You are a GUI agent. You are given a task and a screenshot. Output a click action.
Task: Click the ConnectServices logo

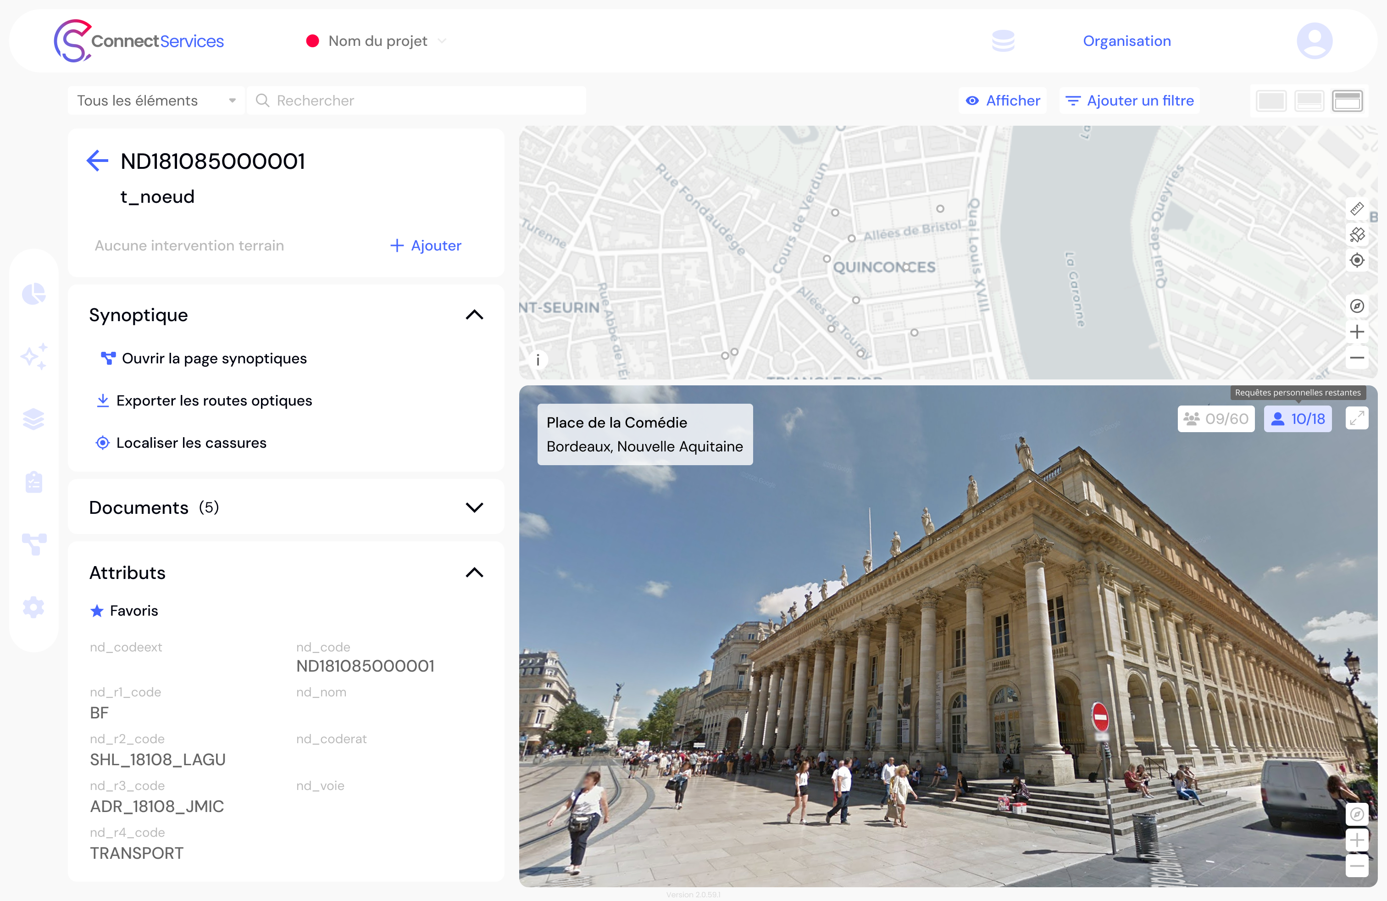(139, 41)
